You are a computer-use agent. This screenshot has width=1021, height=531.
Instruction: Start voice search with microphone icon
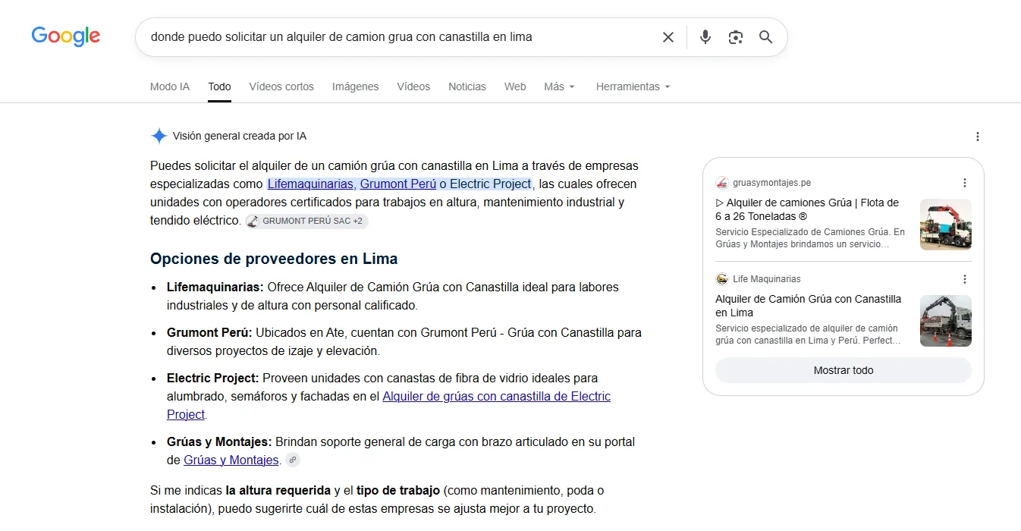point(705,37)
